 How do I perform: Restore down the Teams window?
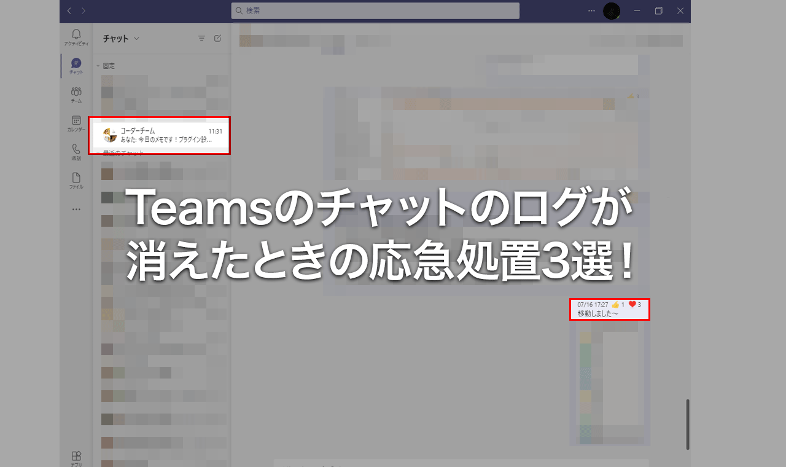click(x=658, y=10)
